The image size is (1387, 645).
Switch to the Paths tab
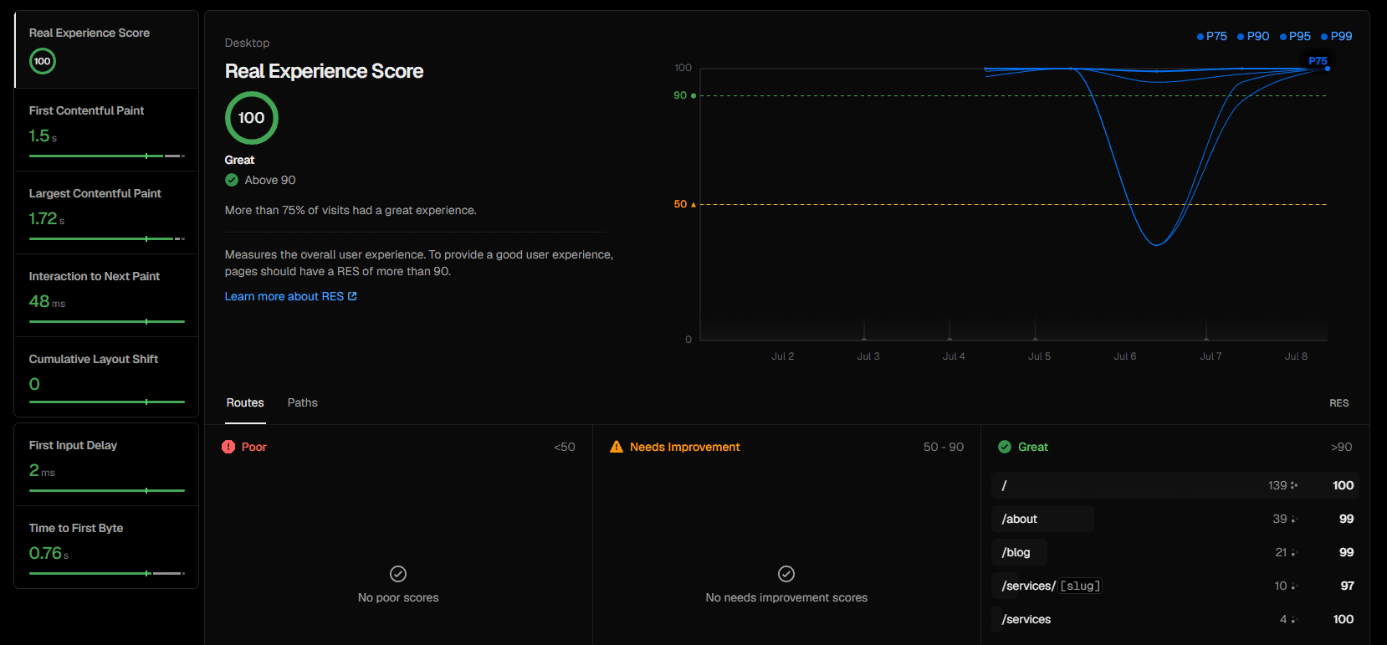pyautogui.click(x=303, y=403)
